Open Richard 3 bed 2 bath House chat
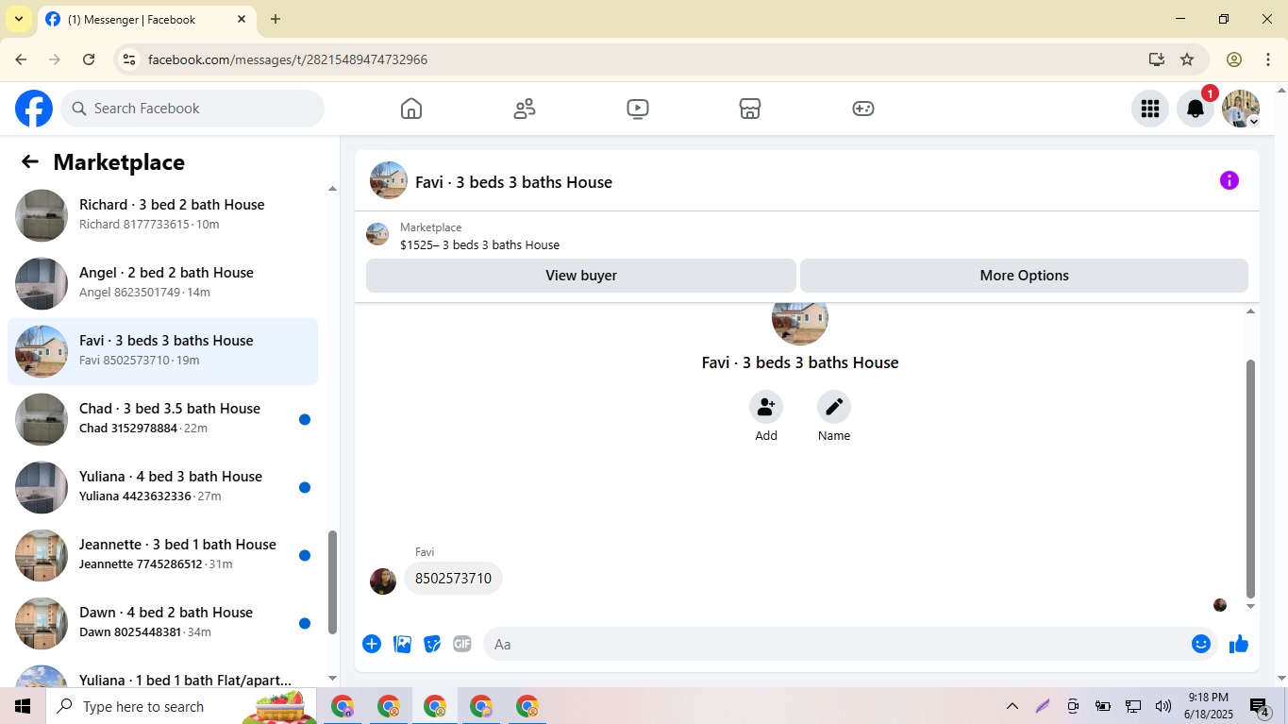Image resolution: width=1288 pixels, height=724 pixels. pyautogui.click(x=162, y=215)
